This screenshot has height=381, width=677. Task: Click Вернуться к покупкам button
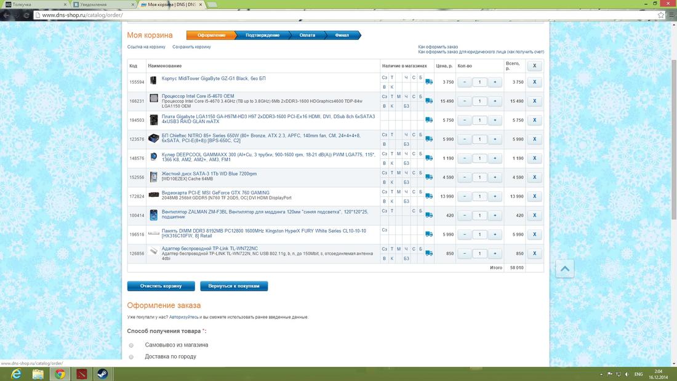(x=234, y=286)
